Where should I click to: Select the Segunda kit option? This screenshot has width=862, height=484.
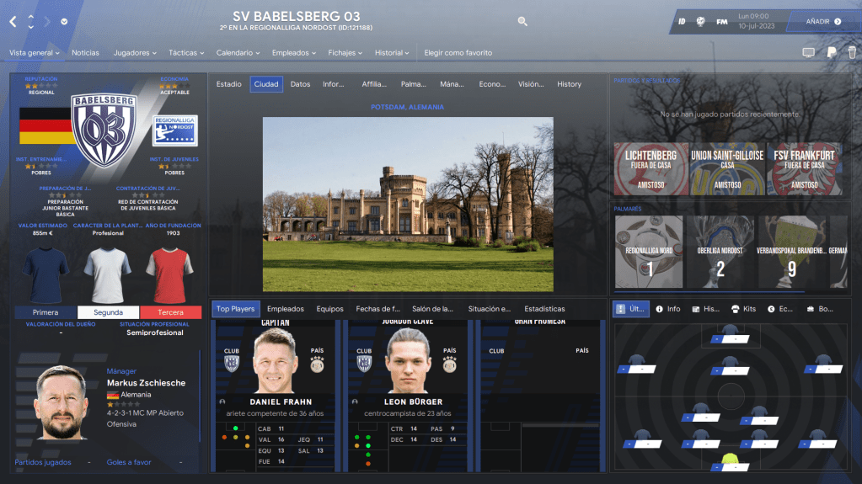tap(108, 312)
